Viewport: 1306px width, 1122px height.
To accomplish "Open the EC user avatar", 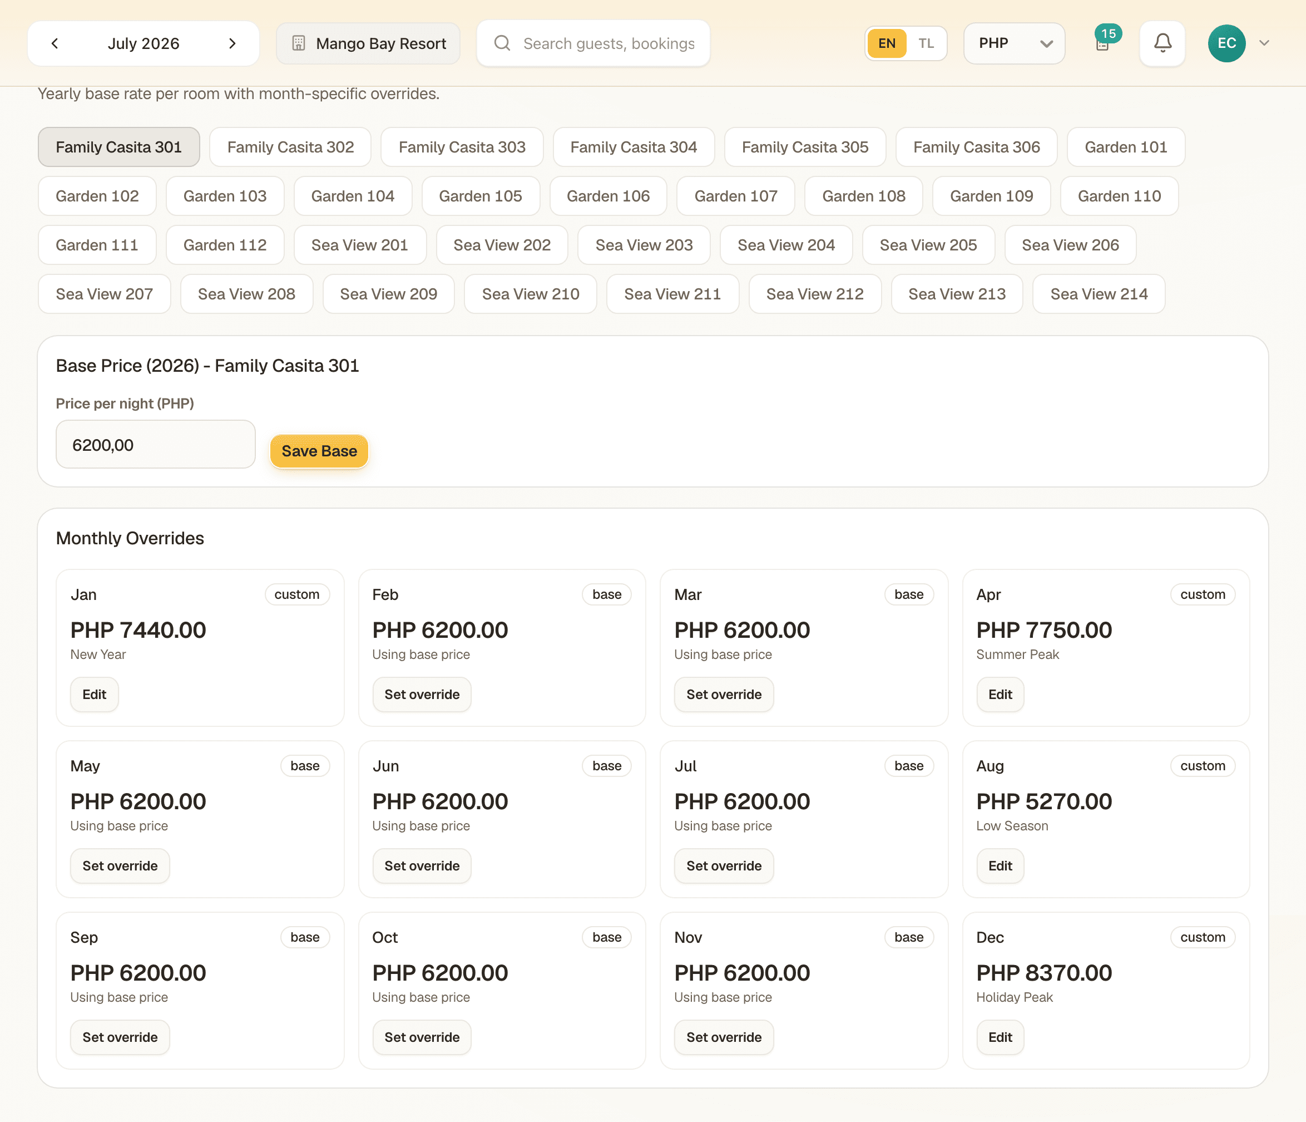I will click(1226, 43).
